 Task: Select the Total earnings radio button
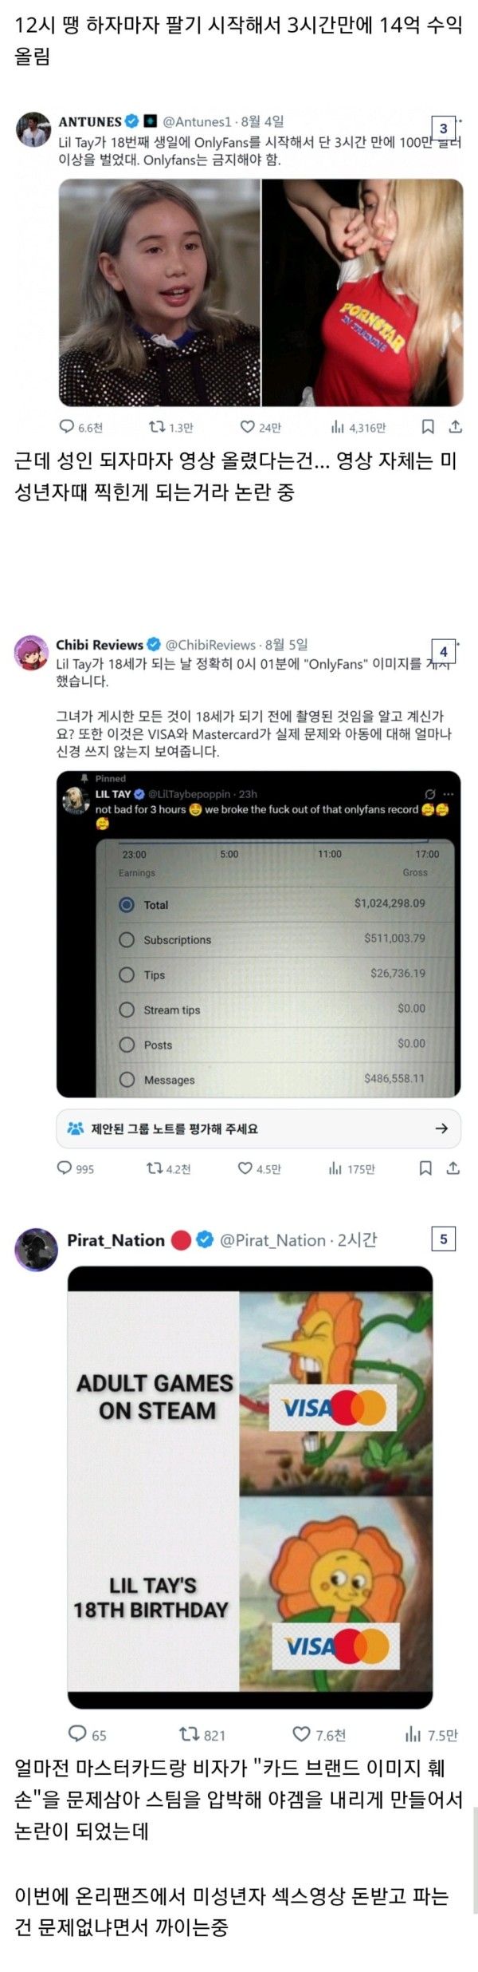point(126,904)
